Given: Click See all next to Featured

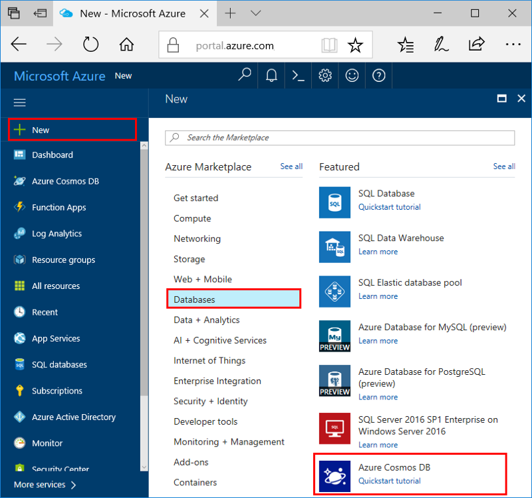Looking at the screenshot, I should pos(503,166).
